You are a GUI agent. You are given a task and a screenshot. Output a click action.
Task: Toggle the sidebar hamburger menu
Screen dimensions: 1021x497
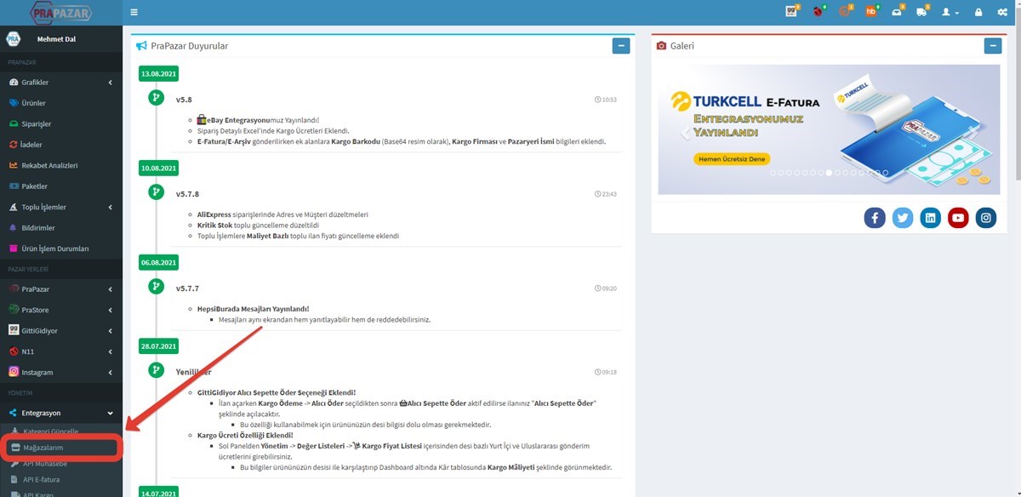[134, 13]
